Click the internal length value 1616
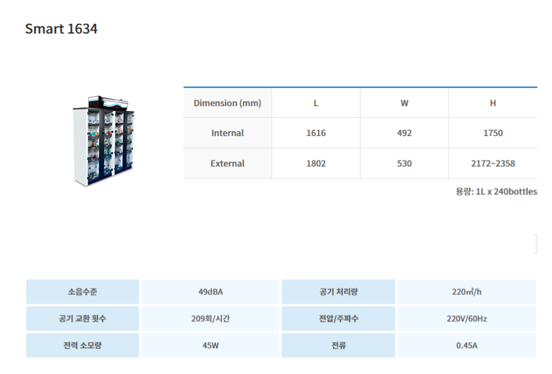 (x=316, y=133)
